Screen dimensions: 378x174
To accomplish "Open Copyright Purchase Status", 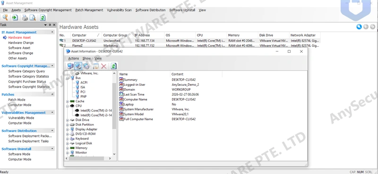I will pos(27,82).
